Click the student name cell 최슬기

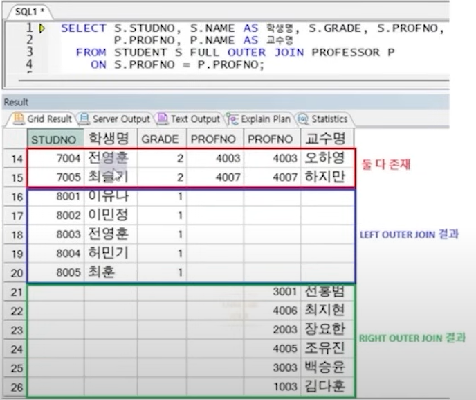pyautogui.click(x=111, y=177)
